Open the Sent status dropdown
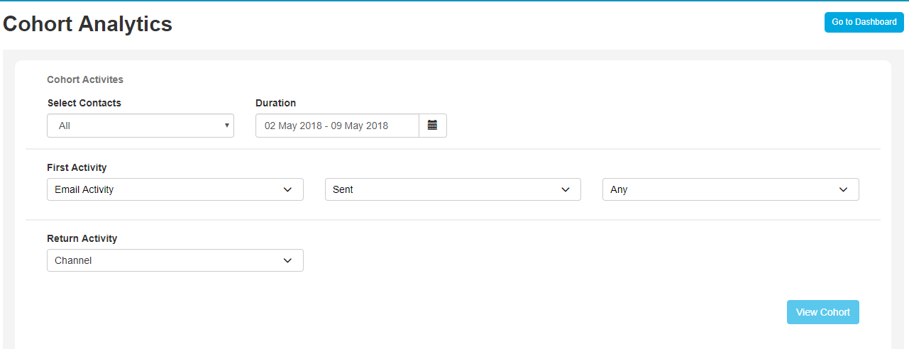This screenshot has width=909, height=349. [x=453, y=189]
